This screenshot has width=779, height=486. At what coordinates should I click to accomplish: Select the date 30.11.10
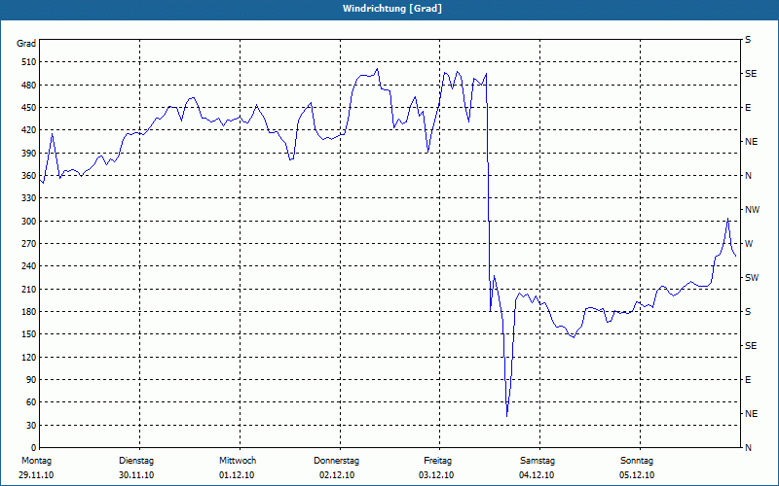136,475
